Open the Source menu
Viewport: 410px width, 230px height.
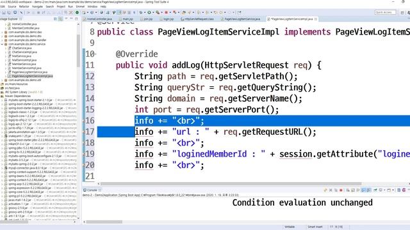pos(12,6)
